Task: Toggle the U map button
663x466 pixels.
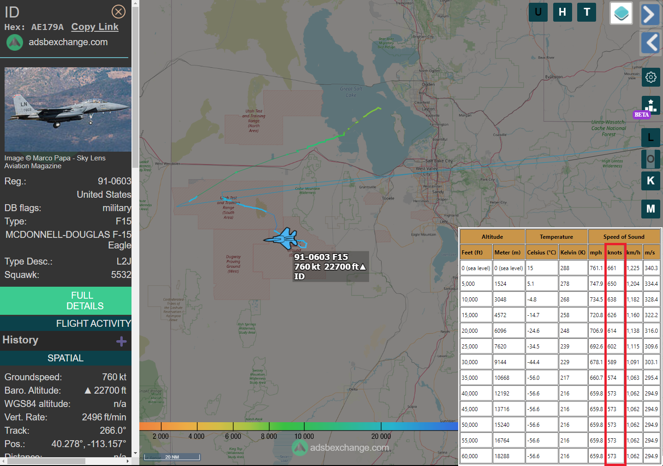Action: [x=538, y=12]
